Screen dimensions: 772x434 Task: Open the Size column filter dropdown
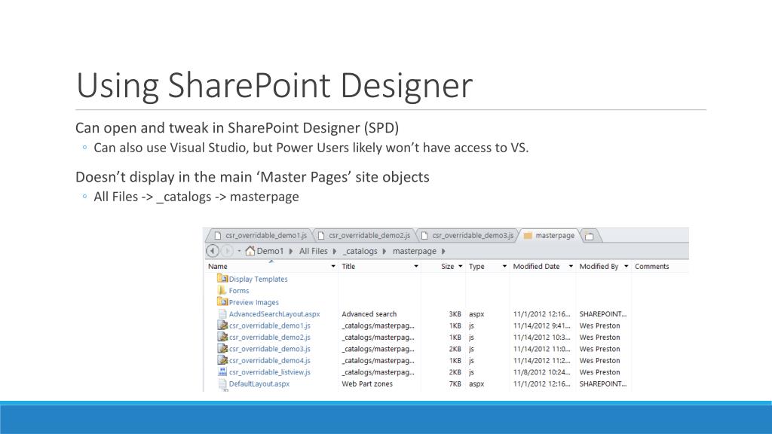point(461,266)
